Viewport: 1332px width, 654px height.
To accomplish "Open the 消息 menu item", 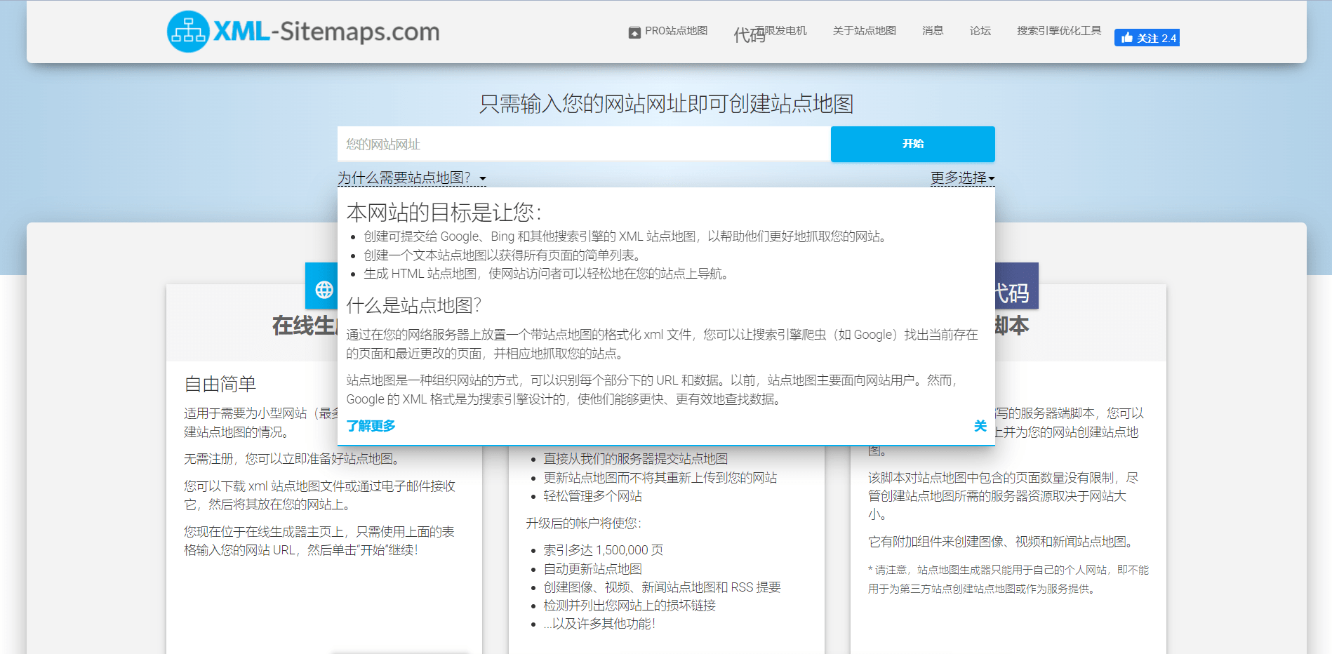I will pos(933,31).
